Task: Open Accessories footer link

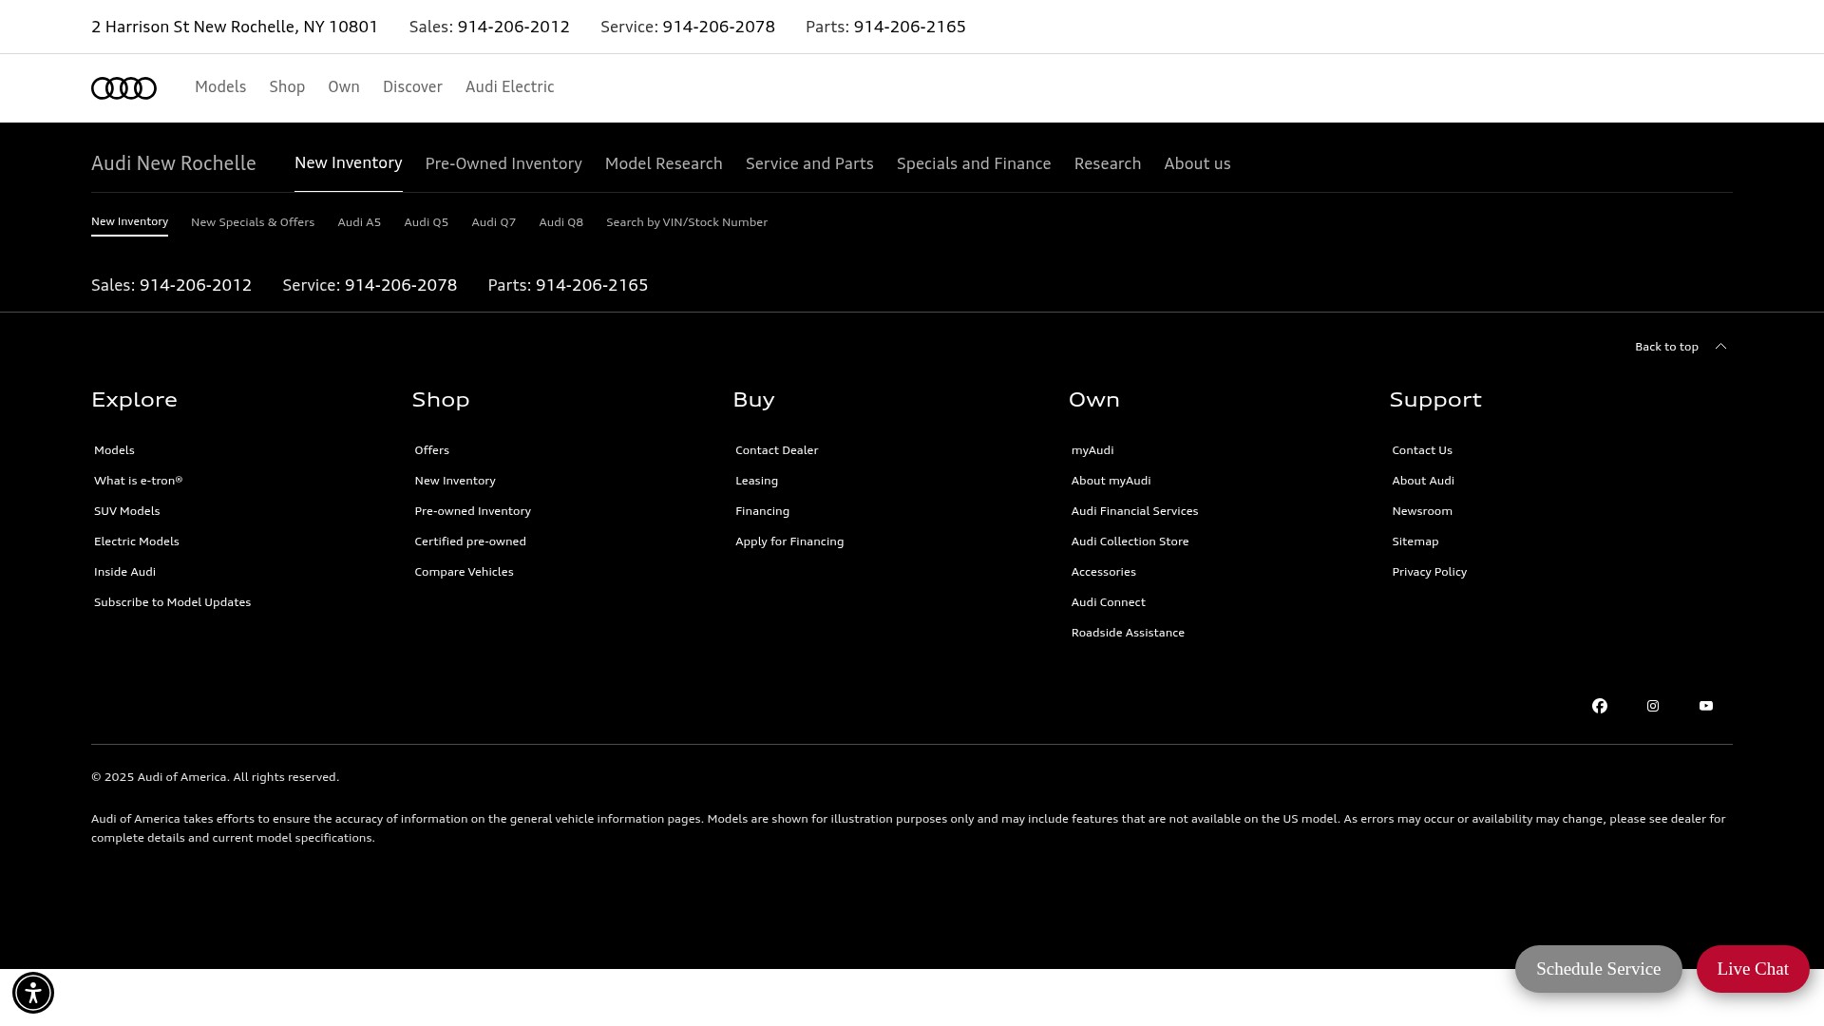Action: click(x=1103, y=572)
